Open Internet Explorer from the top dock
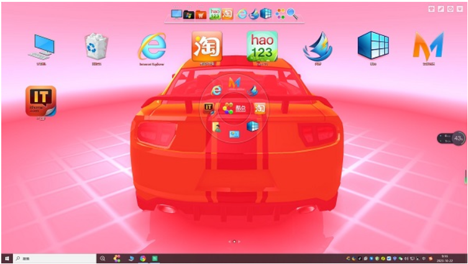 coord(242,14)
